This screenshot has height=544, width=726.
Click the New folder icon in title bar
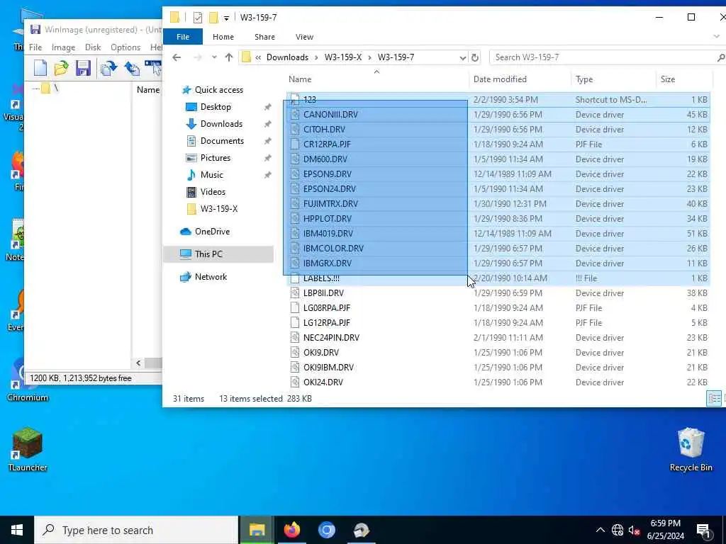click(213, 18)
